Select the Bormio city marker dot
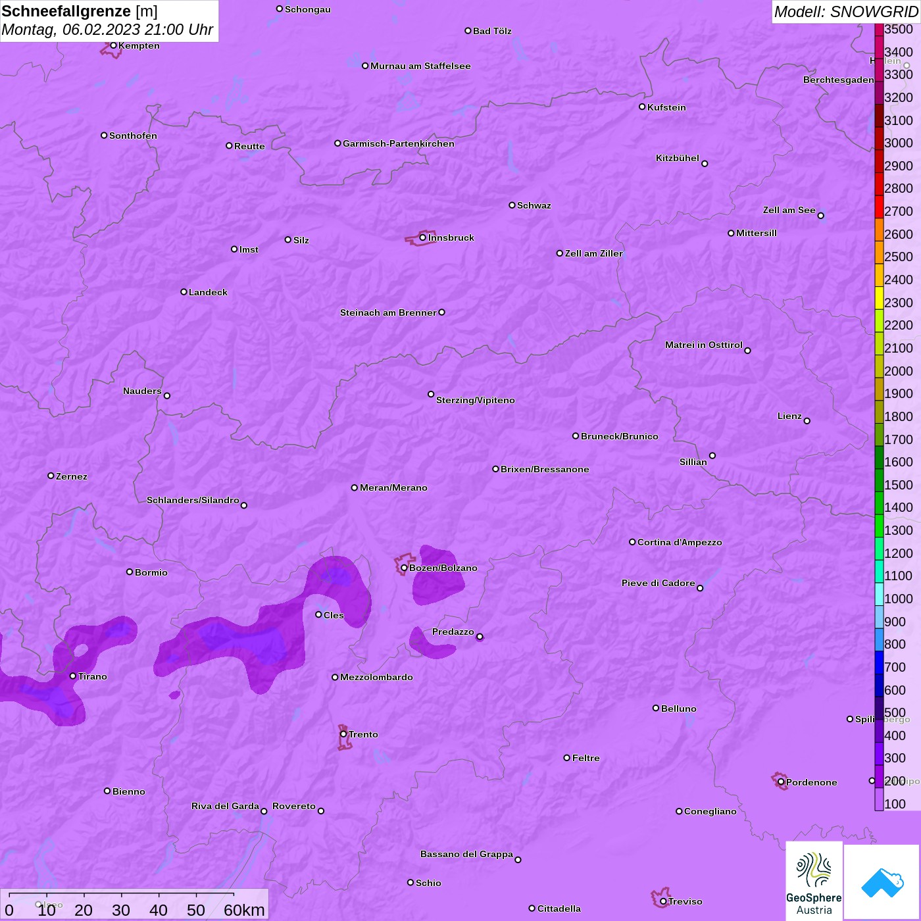The width and height of the screenshot is (921, 921). pos(130,572)
